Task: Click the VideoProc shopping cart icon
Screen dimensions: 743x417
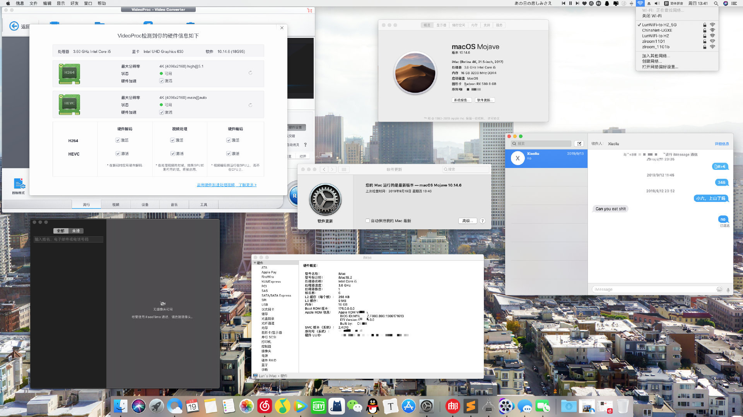Action: click(x=309, y=10)
